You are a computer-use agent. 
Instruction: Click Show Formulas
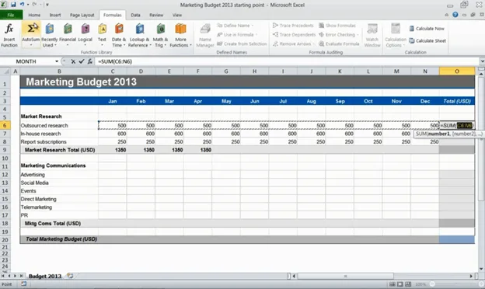click(337, 26)
